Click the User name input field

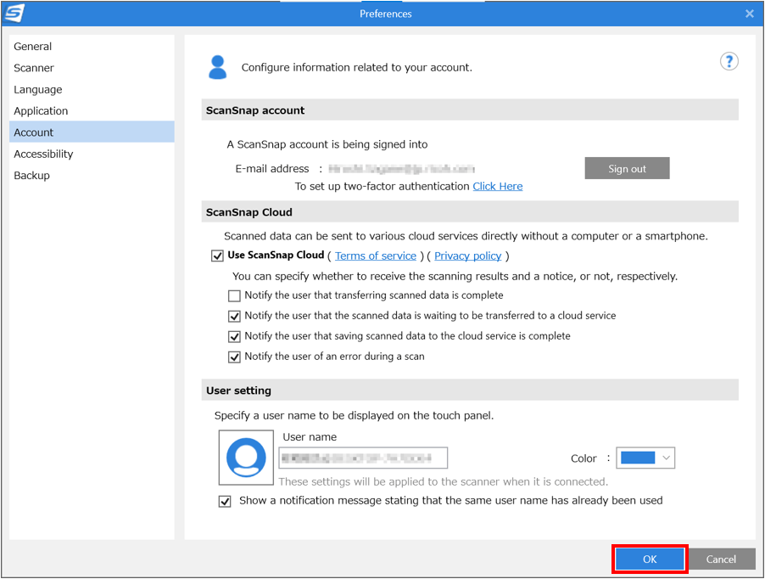[x=363, y=458]
